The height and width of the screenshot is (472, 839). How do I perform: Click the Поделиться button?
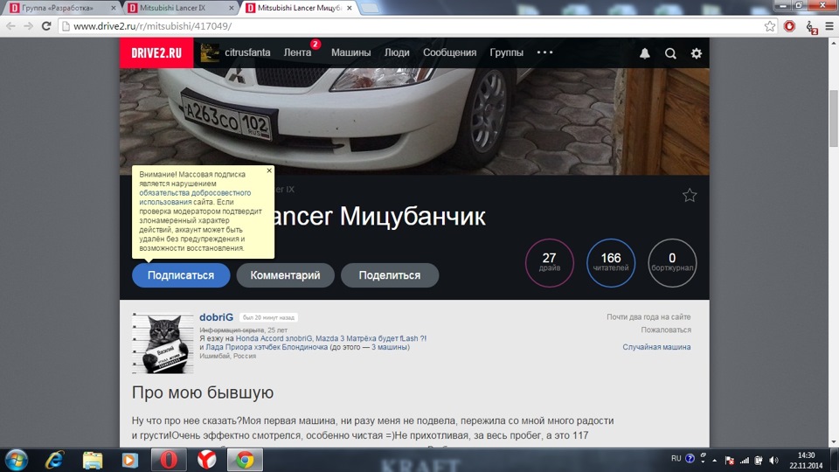pyautogui.click(x=390, y=275)
